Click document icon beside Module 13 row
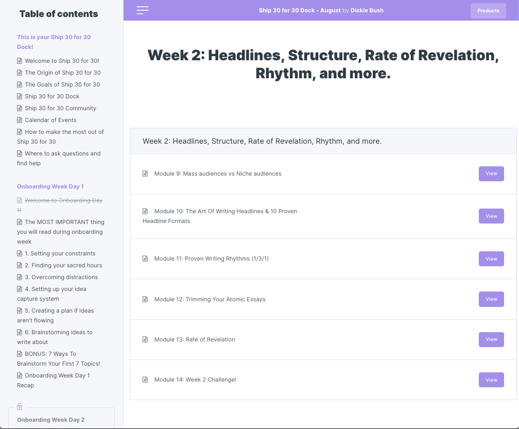This screenshot has width=519, height=429. point(145,339)
